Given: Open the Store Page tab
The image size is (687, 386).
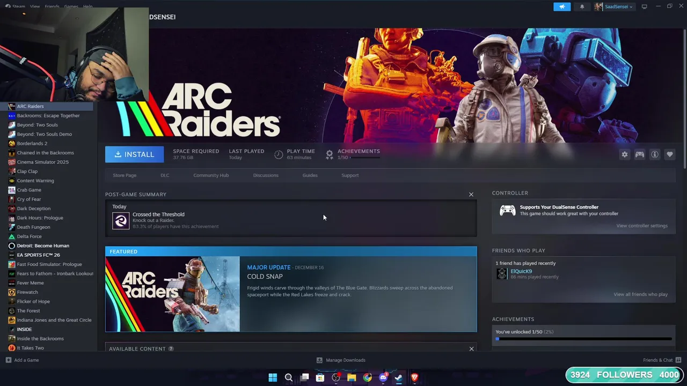Looking at the screenshot, I should coord(125,175).
